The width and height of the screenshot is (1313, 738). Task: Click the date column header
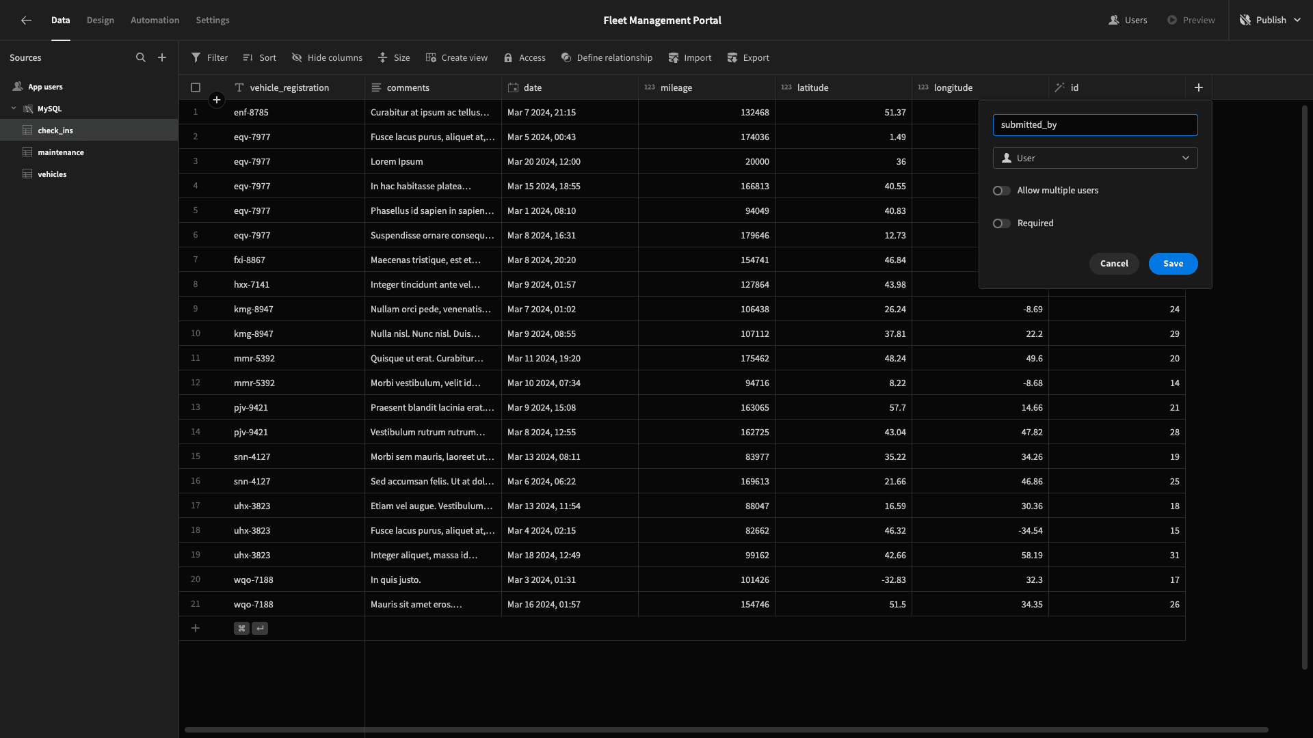click(x=570, y=87)
